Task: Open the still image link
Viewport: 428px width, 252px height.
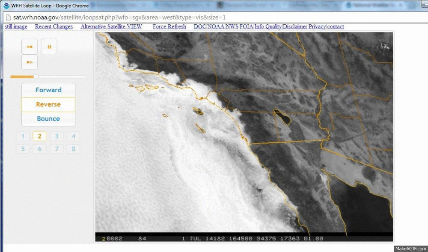Action: pyautogui.click(x=16, y=26)
